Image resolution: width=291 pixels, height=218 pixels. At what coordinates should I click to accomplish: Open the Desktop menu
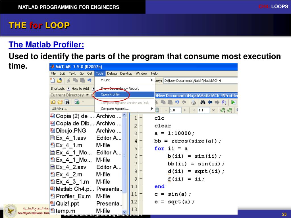(126, 74)
